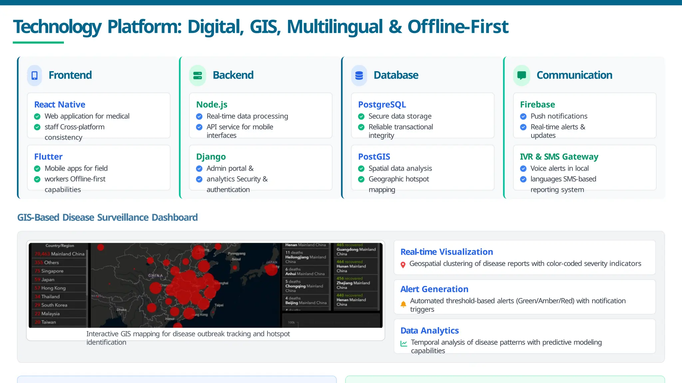Click the 'Database' column title
This screenshot has height=383, width=682.
click(396, 75)
